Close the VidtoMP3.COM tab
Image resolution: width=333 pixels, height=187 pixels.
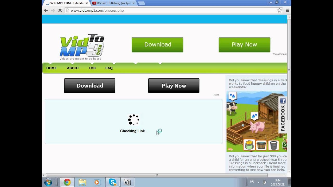87,3
